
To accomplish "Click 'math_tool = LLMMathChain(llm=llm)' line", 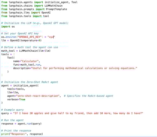I will coord(26,51).
